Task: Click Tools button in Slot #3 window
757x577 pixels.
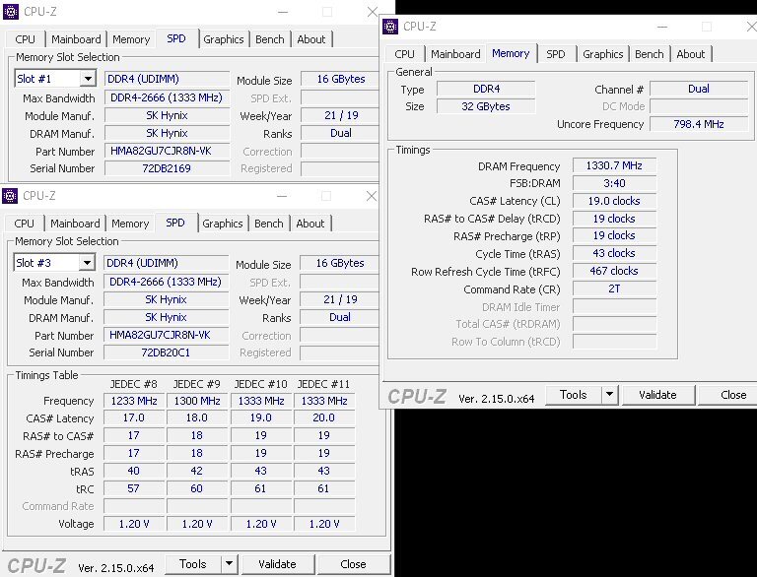Action: pos(193,564)
